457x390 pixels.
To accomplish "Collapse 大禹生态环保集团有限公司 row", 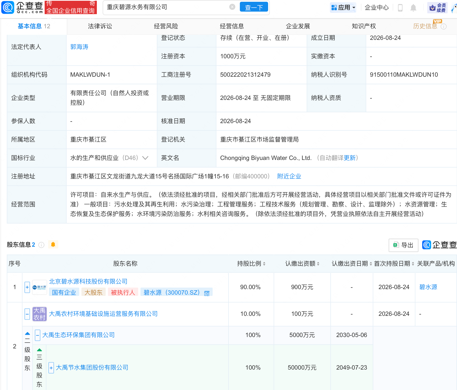I will (38, 335).
